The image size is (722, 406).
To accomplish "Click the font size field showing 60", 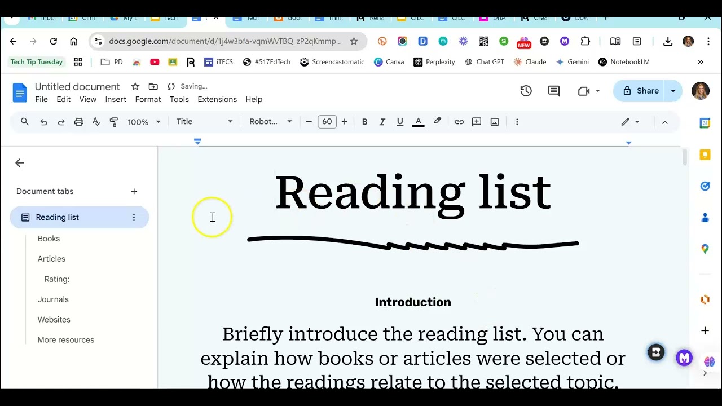I will point(327,122).
